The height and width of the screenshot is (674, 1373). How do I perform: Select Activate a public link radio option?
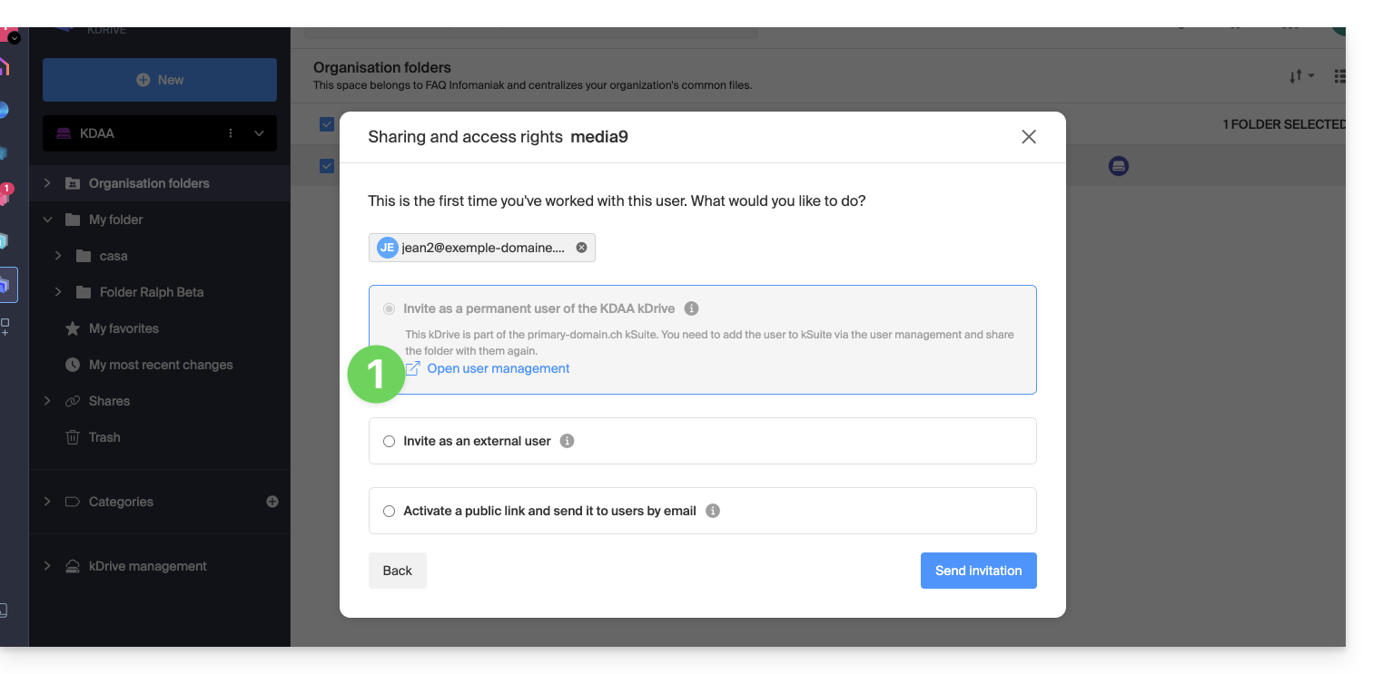click(x=389, y=512)
